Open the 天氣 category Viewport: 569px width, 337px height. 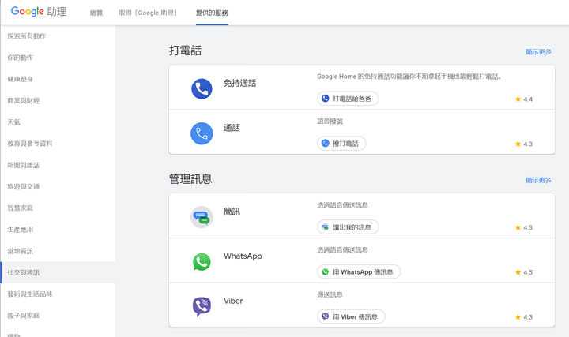(x=13, y=122)
